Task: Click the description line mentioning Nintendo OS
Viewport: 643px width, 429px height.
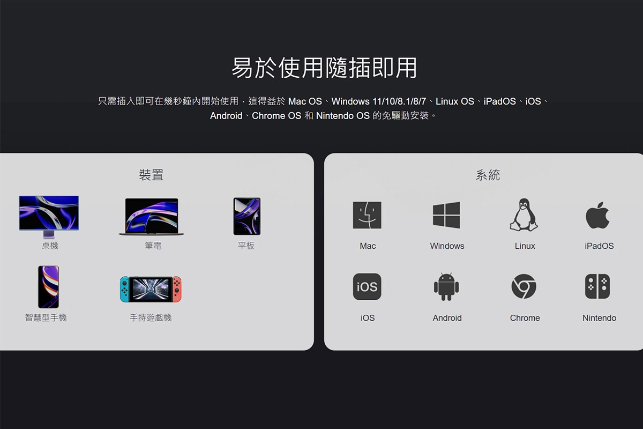Action: [324, 115]
